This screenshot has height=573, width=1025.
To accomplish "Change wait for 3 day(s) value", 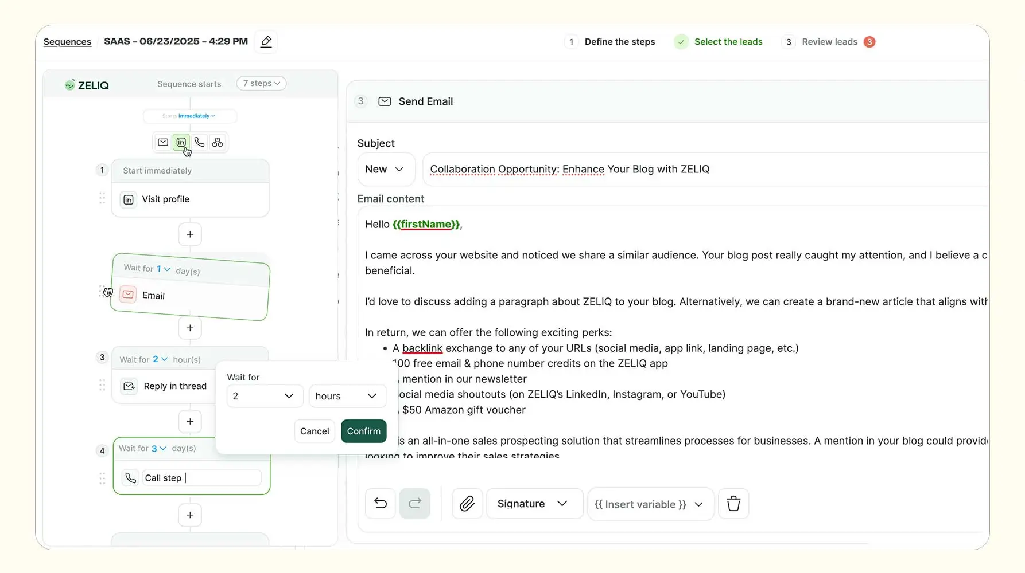I will click(x=158, y=448).
